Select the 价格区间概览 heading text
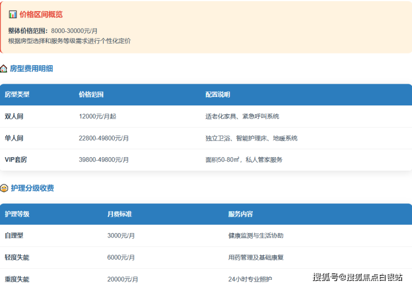Image resolution: width=412 pixels, height=286 pixels. [41, 14]
